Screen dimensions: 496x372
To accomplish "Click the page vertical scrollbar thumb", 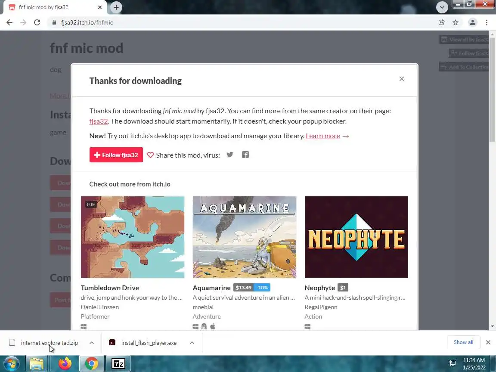I will coord(492,90).
